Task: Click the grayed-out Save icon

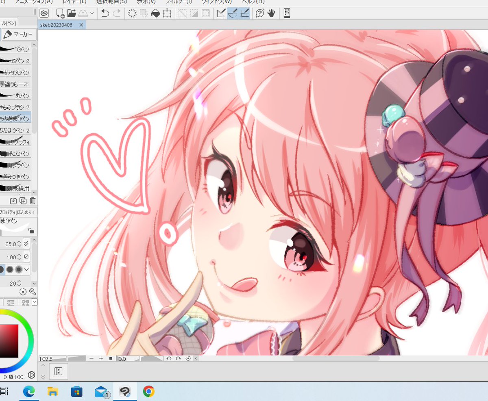Action: (x=83, y=13)
